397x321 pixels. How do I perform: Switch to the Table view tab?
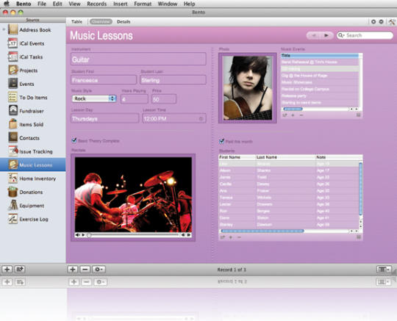pos(76,22)
